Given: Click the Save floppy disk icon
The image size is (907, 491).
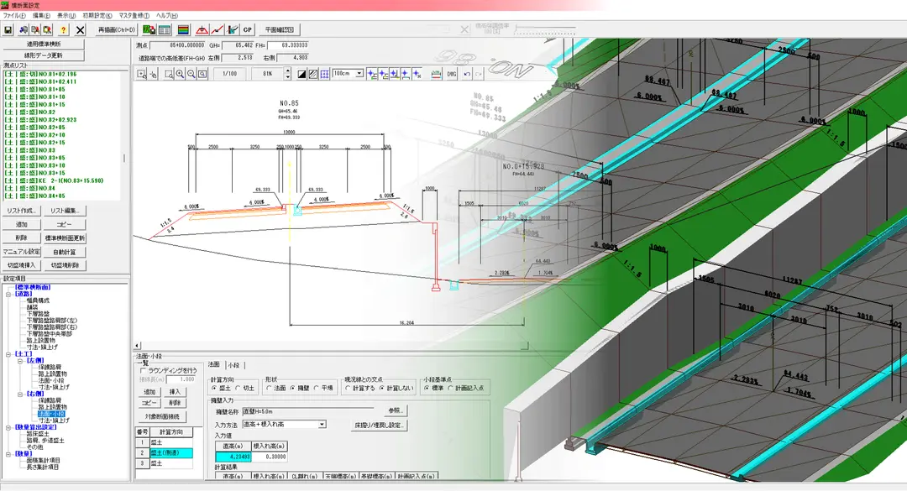Looking at the screenshot, I should coord(8,29).
